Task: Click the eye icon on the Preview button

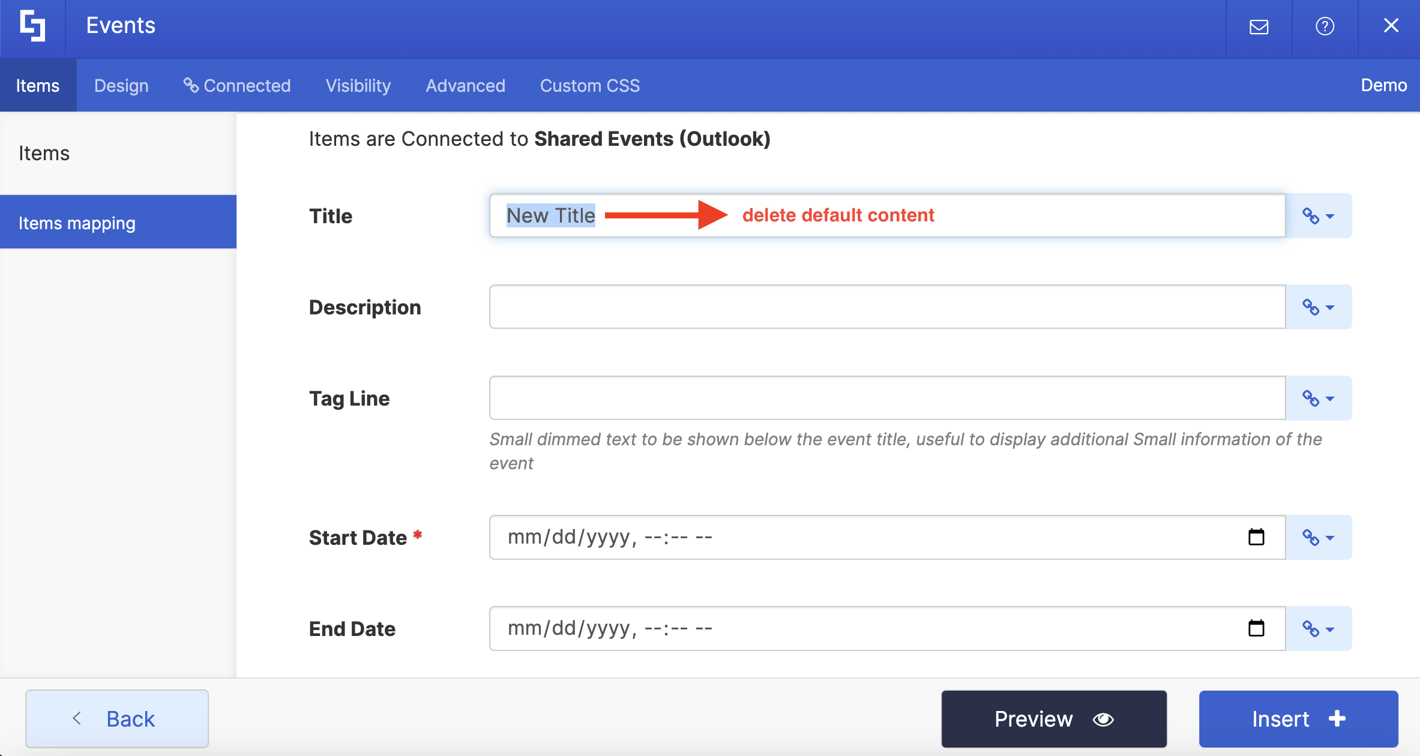Action: point(1103,719)
